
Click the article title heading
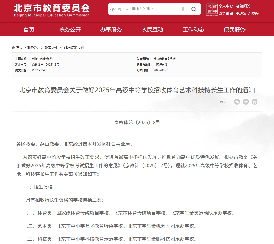point(137,90)
